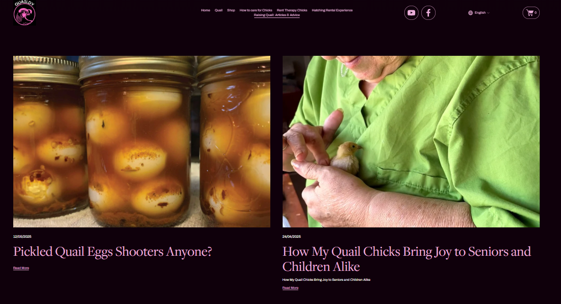Click Read More under pickled eggs post
561x304 pixels.
(x=21, y=268)
